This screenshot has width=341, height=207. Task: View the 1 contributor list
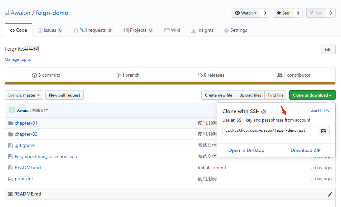point(294,75)
